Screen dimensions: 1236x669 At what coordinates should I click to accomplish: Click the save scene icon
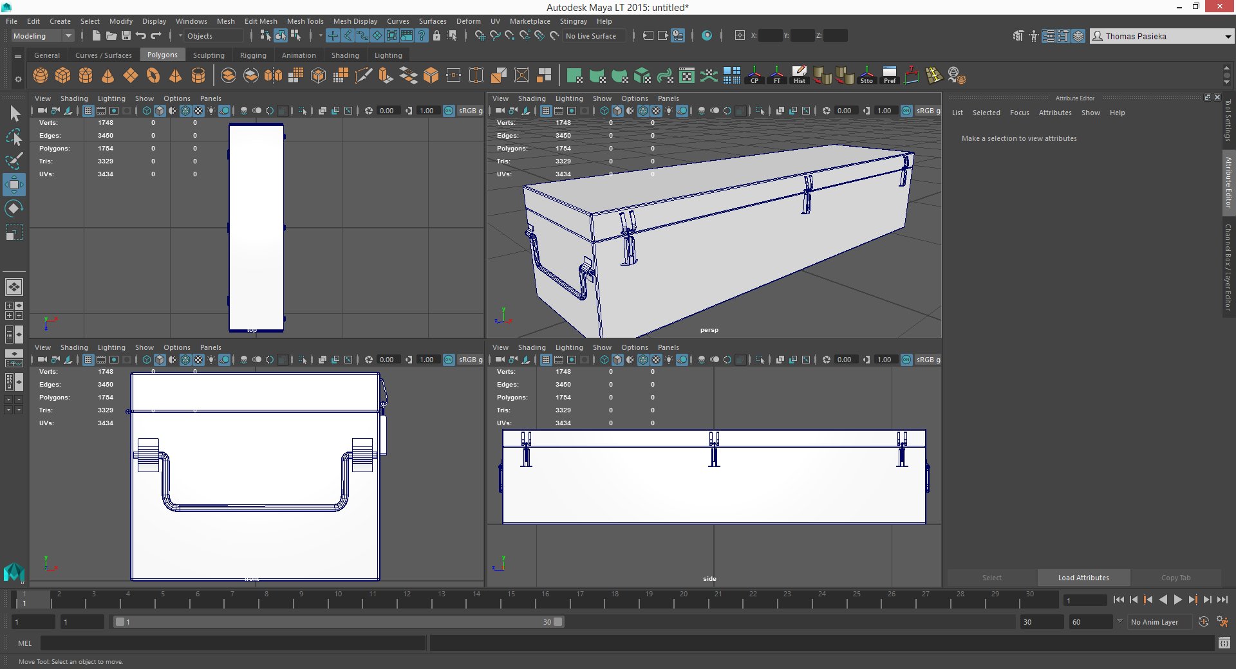[x=126, y=36]
